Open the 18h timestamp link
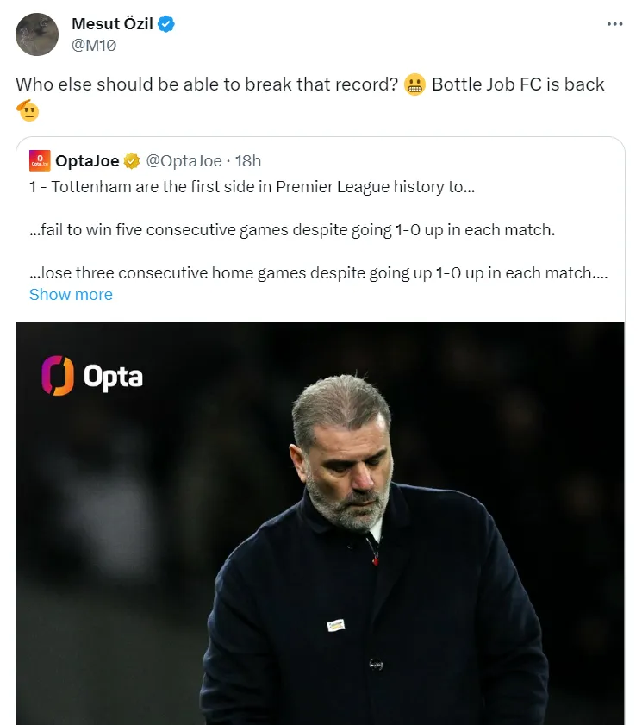This screenshot has height=725, width=642. pyautogui.click(x=249, y=161)
